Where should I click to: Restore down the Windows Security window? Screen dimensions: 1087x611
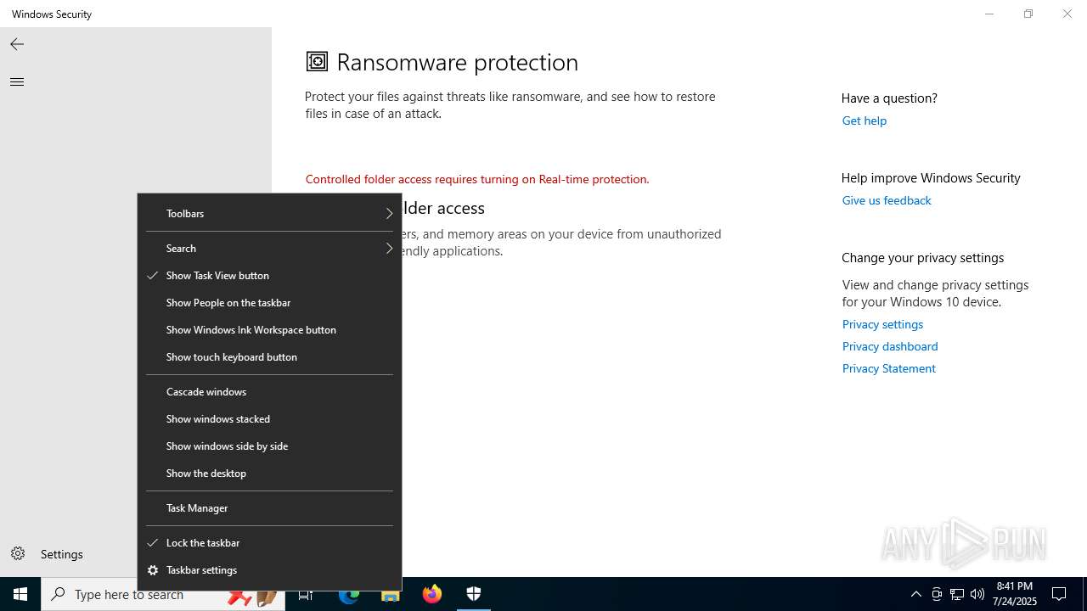(x=1028, y=14)
